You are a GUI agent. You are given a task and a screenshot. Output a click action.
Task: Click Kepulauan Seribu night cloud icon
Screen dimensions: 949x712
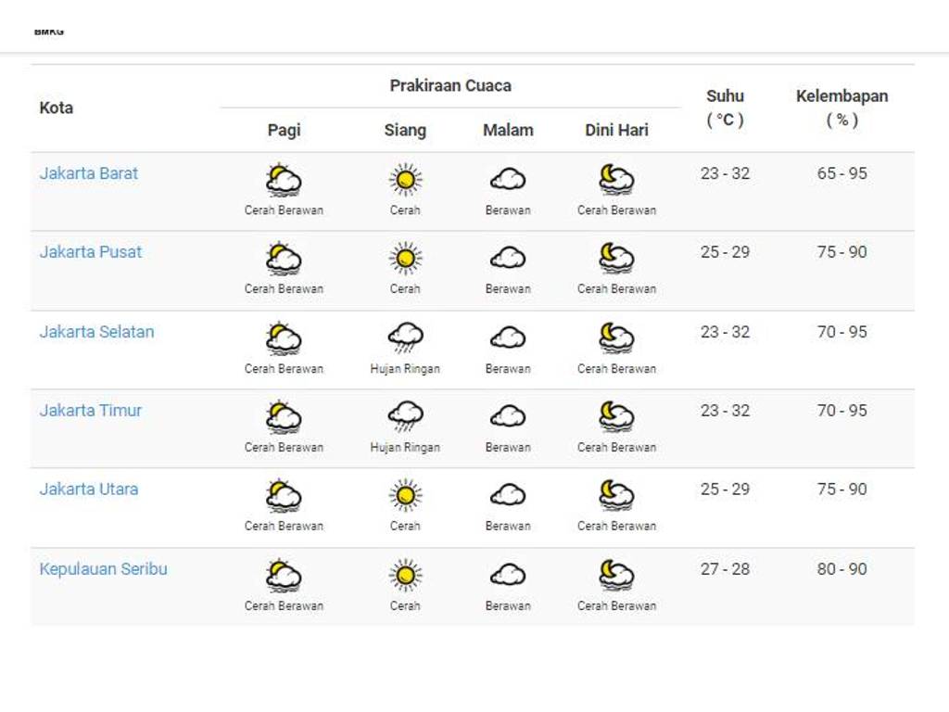tap(508, 575)
